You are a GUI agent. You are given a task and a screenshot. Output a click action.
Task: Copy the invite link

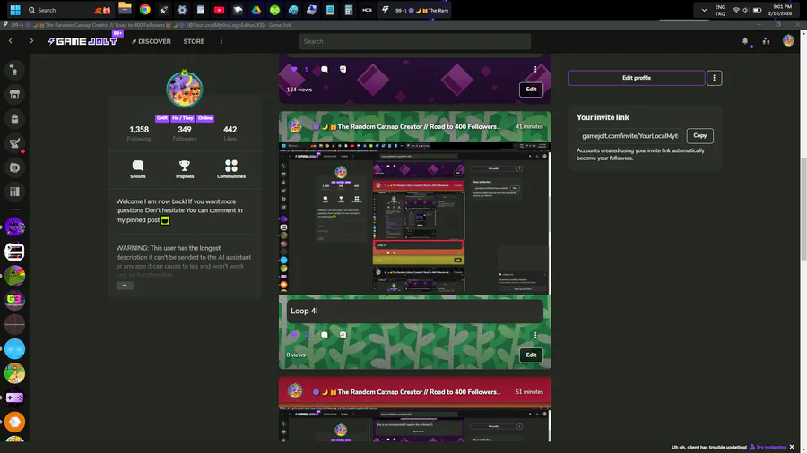pyautogui.click(x=700, y=135)
